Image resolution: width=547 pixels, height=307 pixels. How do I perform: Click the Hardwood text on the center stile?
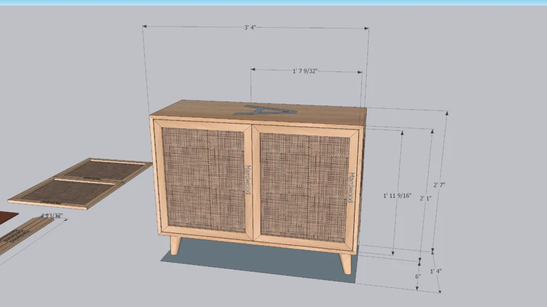point(247,179)
